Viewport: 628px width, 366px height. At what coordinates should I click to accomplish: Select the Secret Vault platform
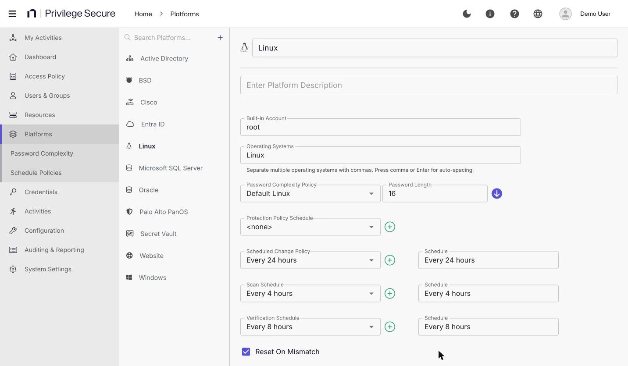tap(175, 234)
